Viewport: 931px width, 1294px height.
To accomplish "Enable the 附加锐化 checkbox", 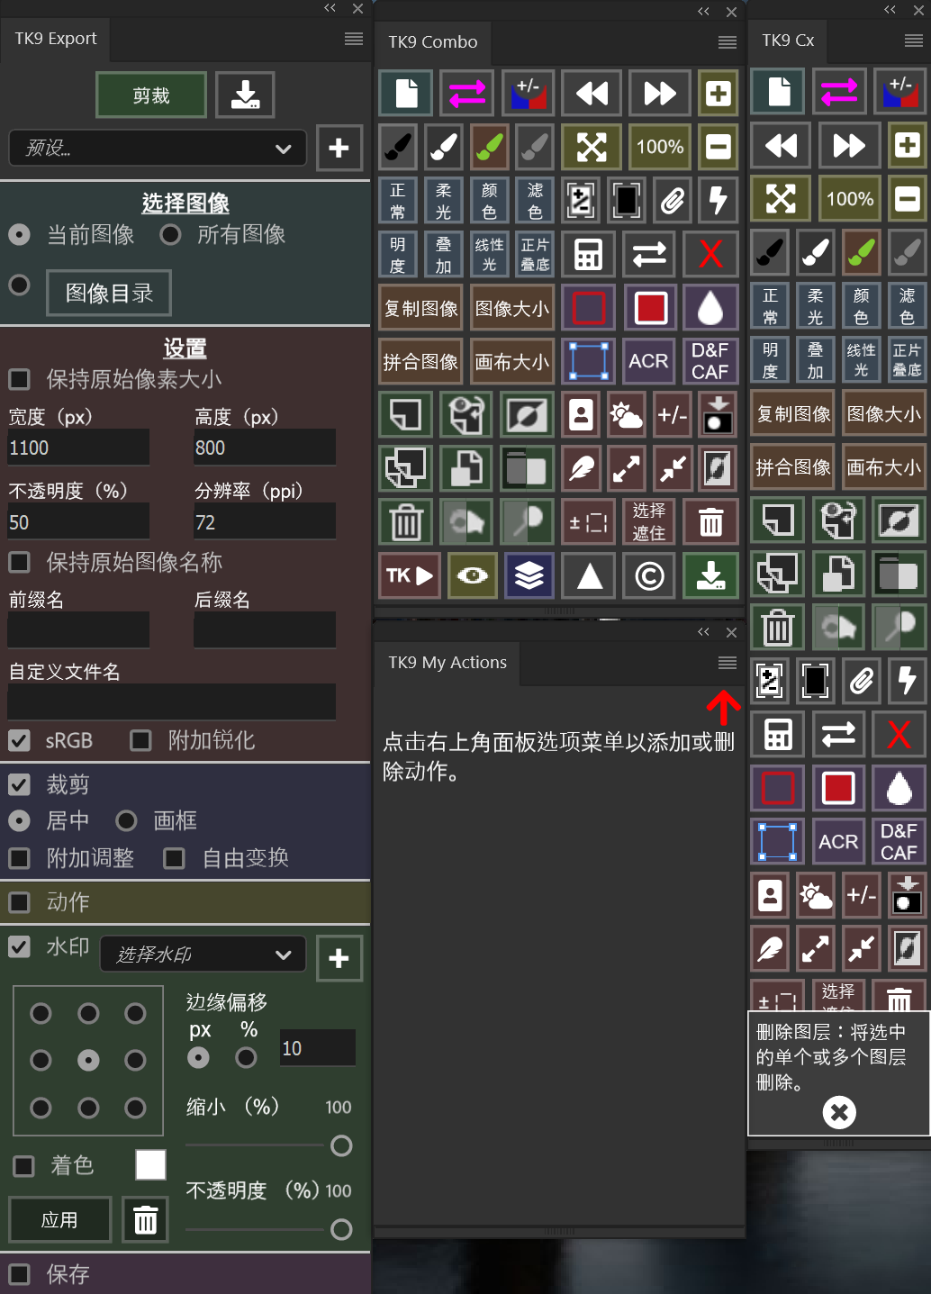I will coord(140,740).
